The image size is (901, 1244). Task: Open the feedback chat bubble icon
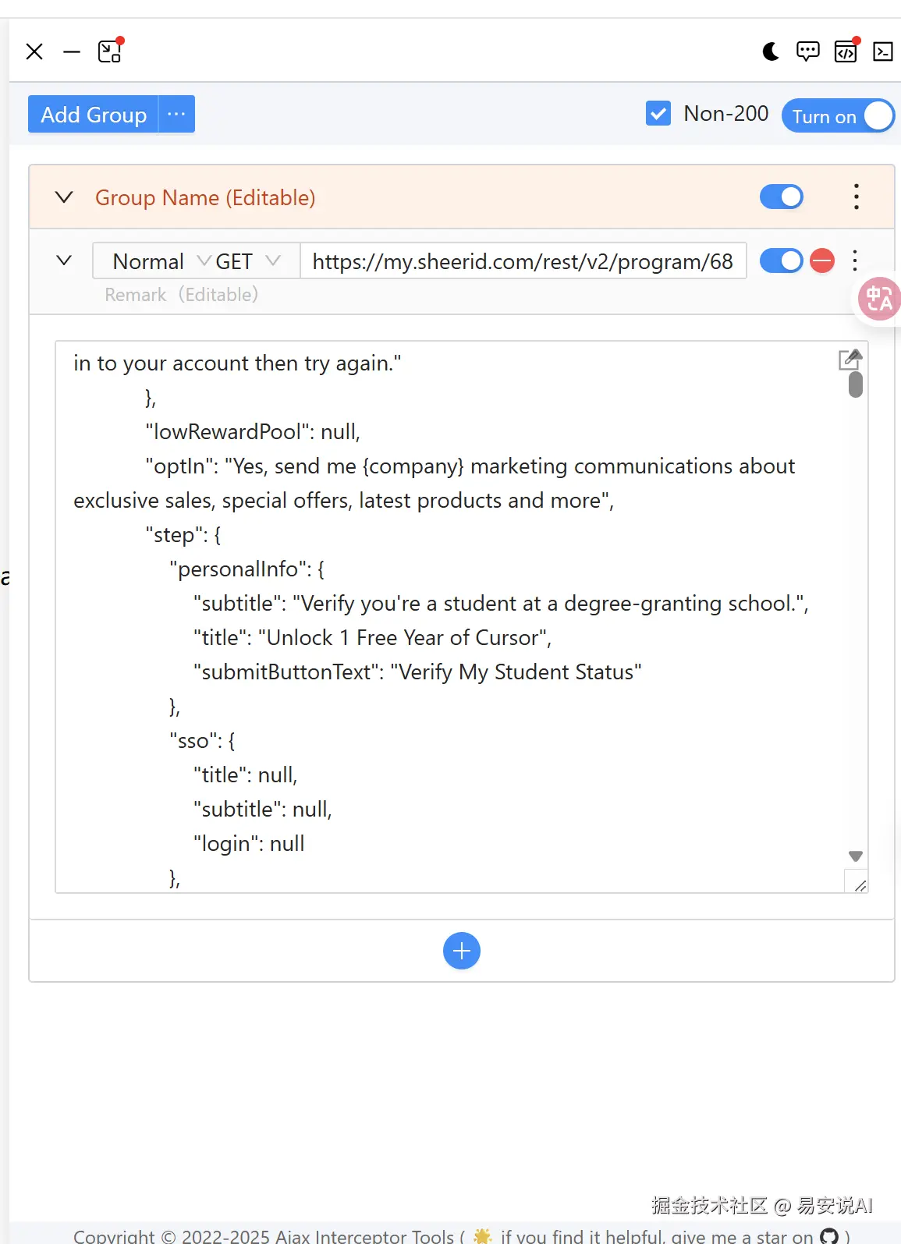tap(808, 52)
